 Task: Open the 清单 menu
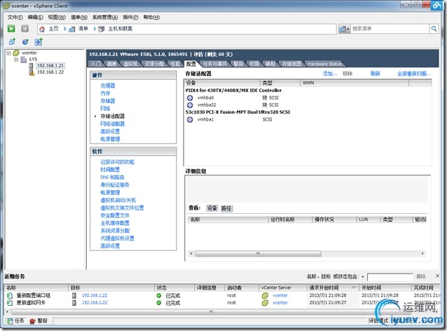click(79, 18)
